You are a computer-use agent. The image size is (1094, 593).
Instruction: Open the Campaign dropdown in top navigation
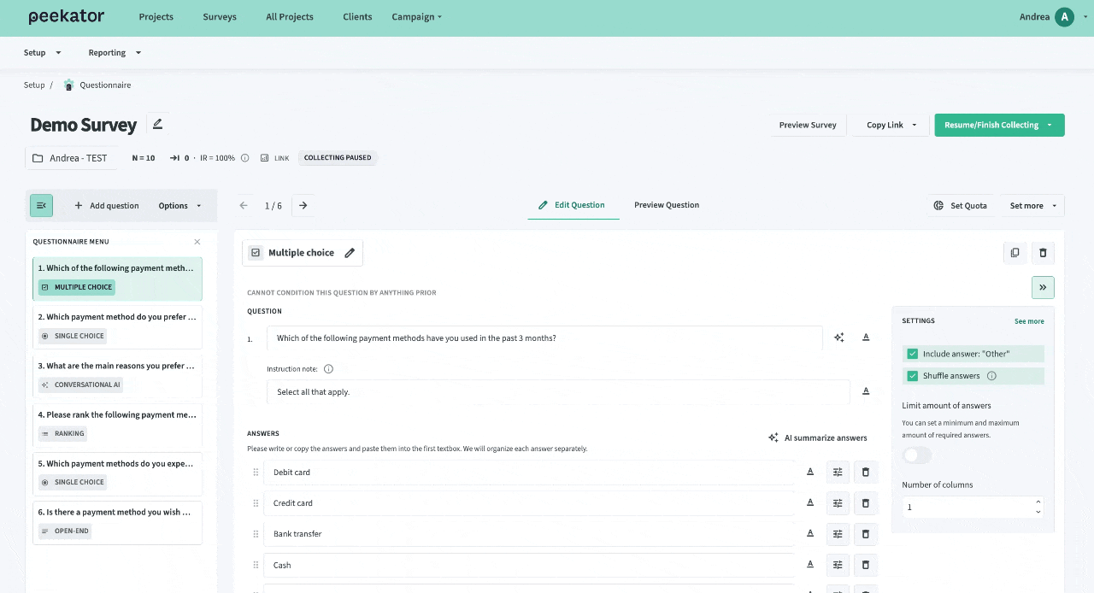416,17
